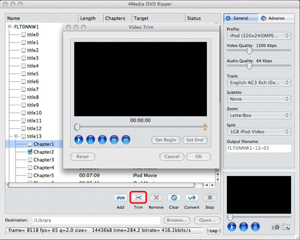Screen dimensions: 300x240
Task: Check the Chapter3 checkbox
Action: (x=30, y=160)
